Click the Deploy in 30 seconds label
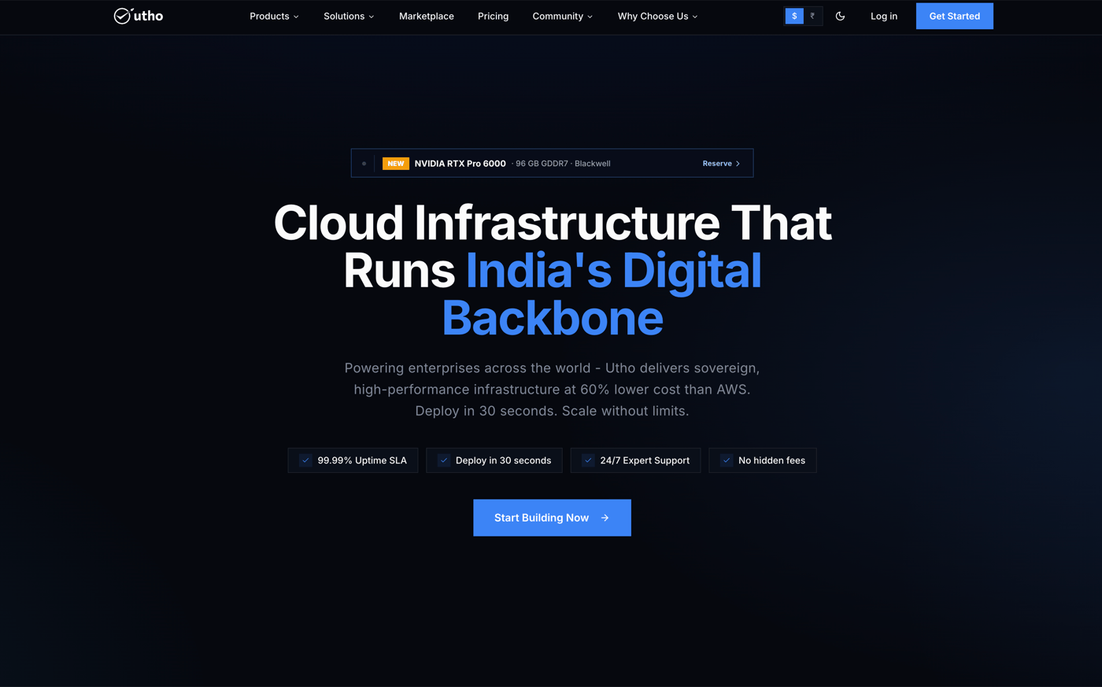The width and height of the screenshot is (1102, 687). point(503,460)
